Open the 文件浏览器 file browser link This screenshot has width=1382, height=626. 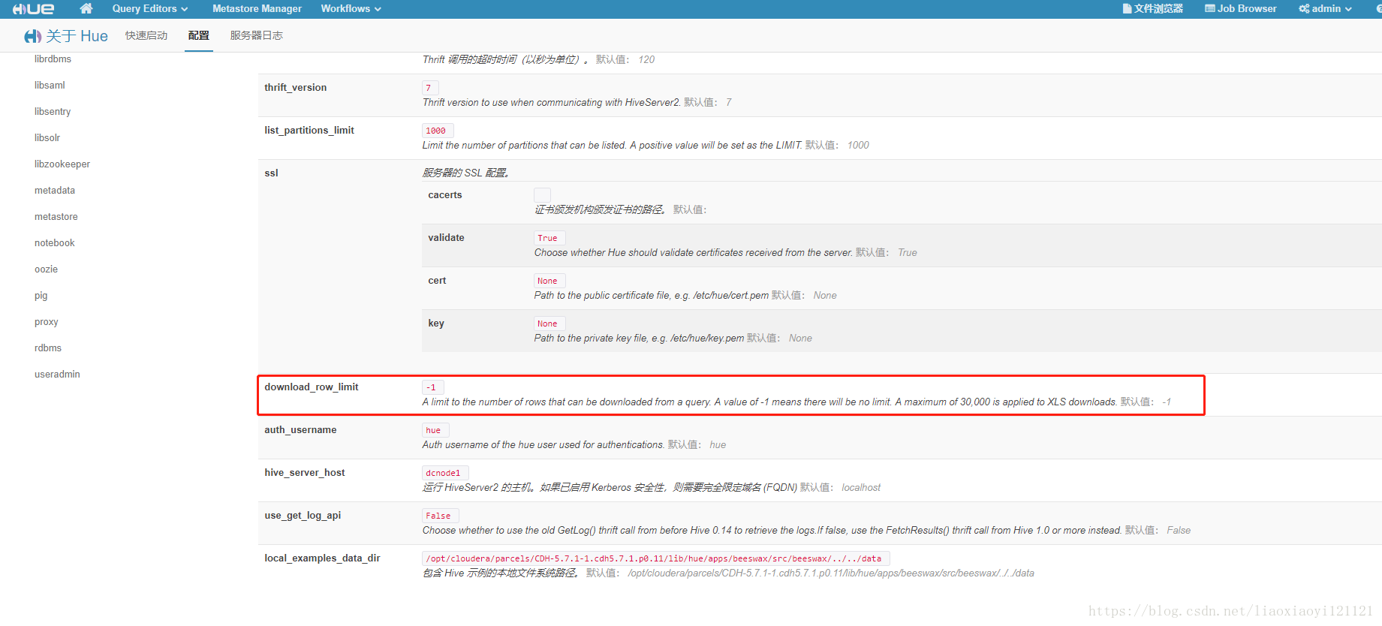coord(1153,9)
